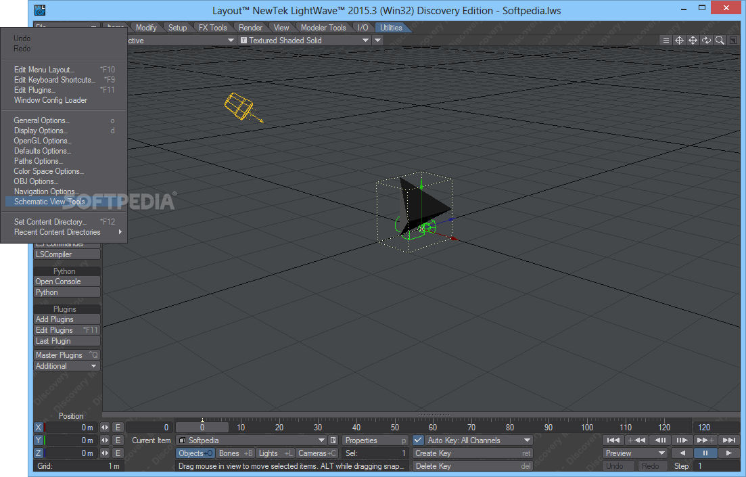Switch selection mode to Lights
The height and width of the screenshot is (477, 746).
[x=275, y=453]
